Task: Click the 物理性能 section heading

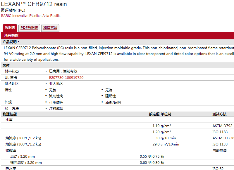Action: click(10, 114)
